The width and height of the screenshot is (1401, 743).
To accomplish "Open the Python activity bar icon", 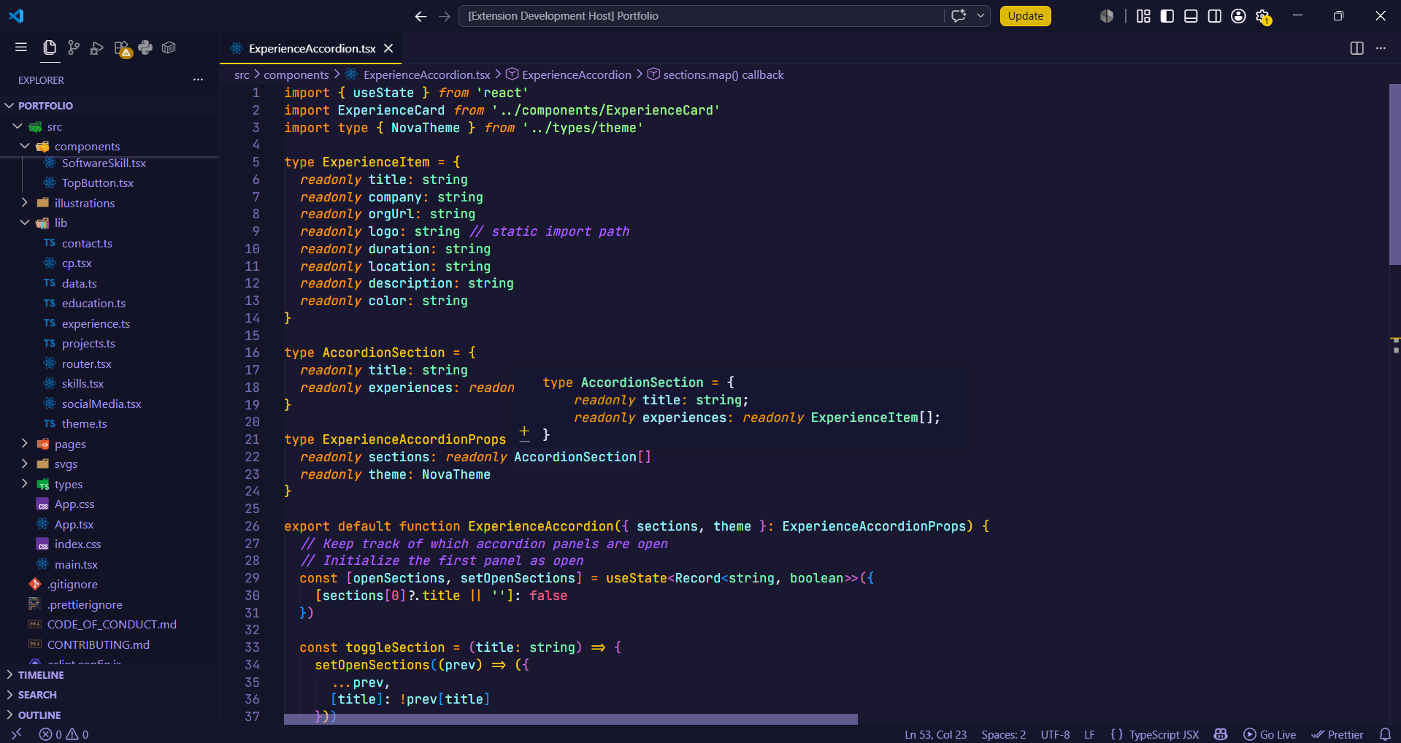I will (145, 47).
